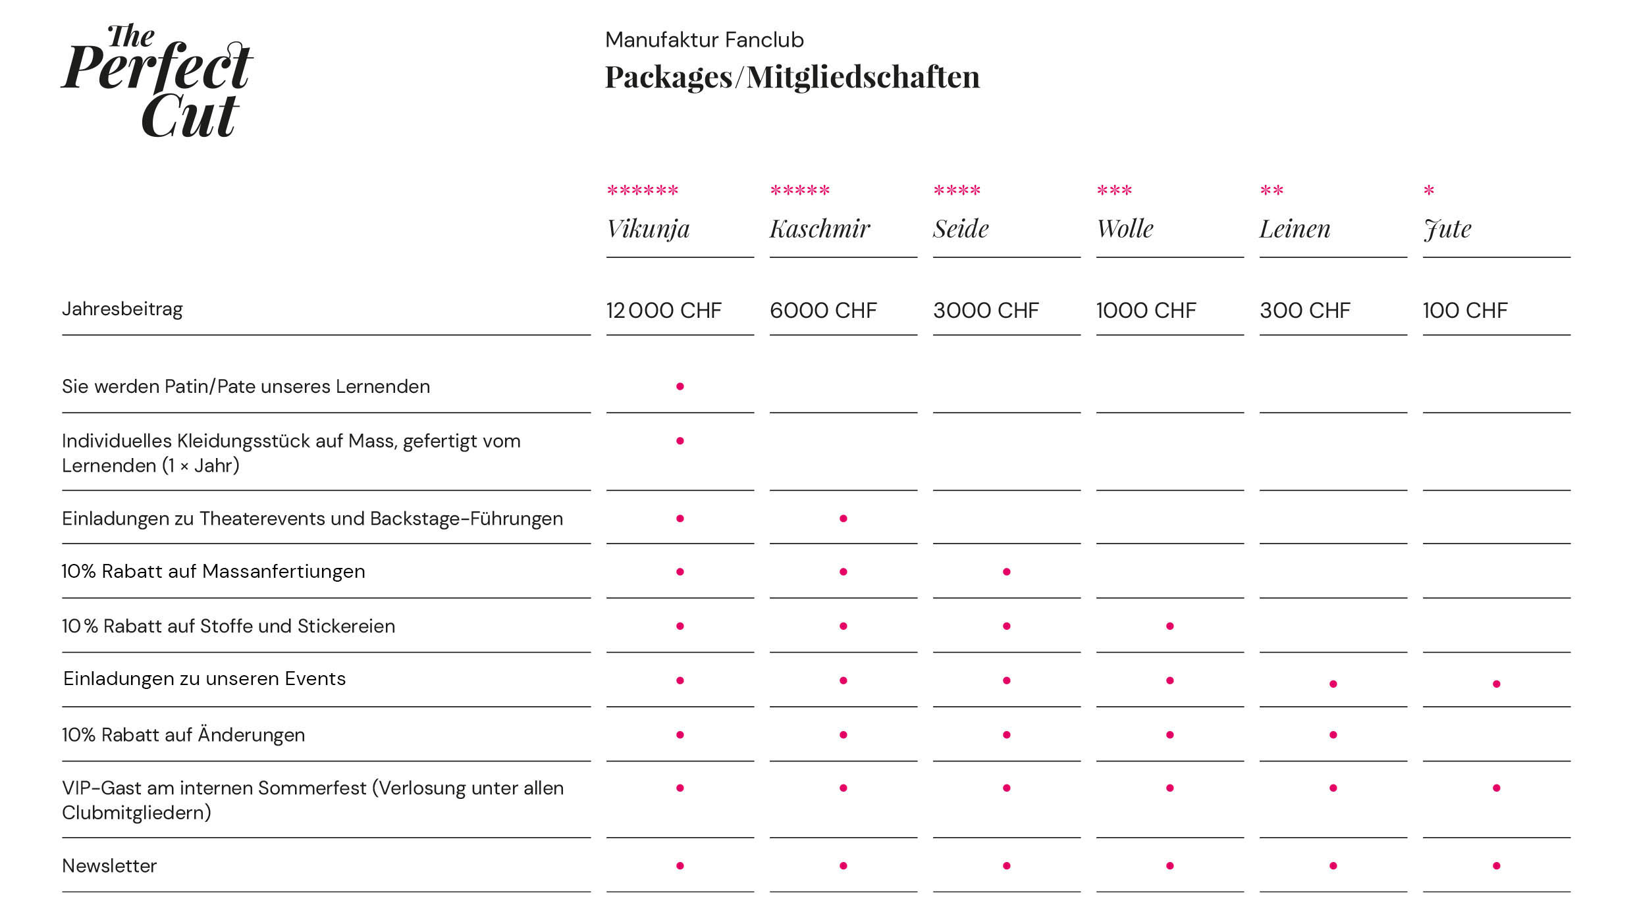Click the four stars above Seide
The height and width of the screenshot is (918, 1633).
957,191
